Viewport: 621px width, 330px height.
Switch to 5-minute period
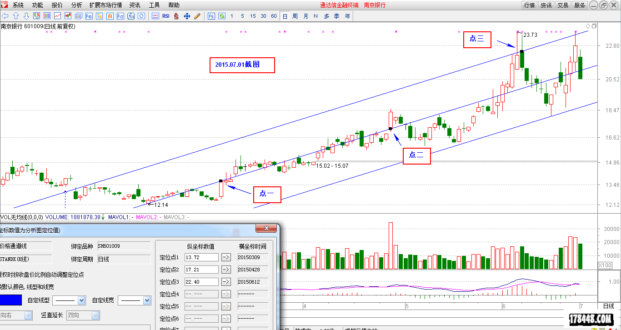click(242, 16)
